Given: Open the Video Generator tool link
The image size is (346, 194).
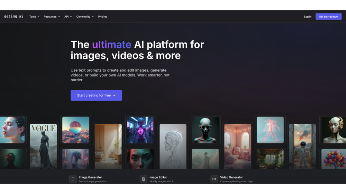Looking at the screenshot, I should click(231, 177).
